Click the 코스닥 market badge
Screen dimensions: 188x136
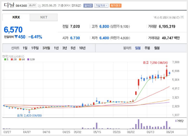[x=32, y=5]
